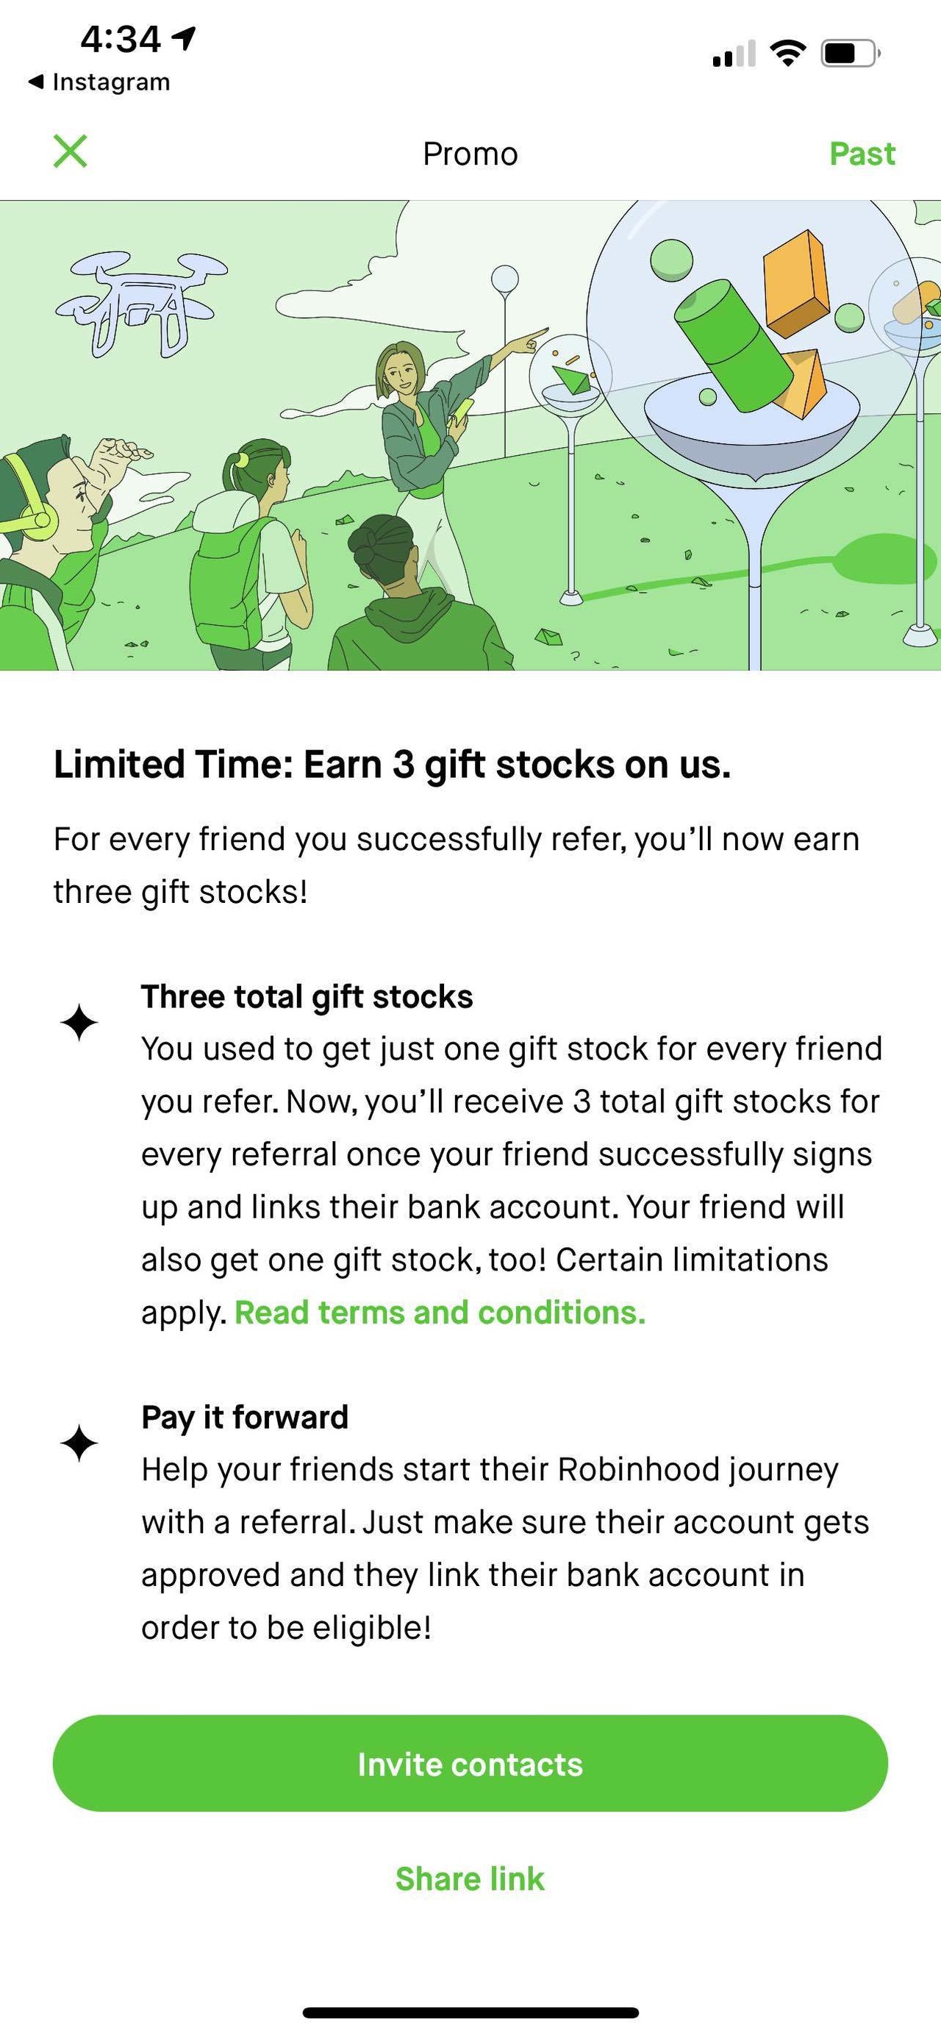Click the sparkle icon beside Three total gift stocks
Screen dimensions: 941x2036
pos(79,1023)
